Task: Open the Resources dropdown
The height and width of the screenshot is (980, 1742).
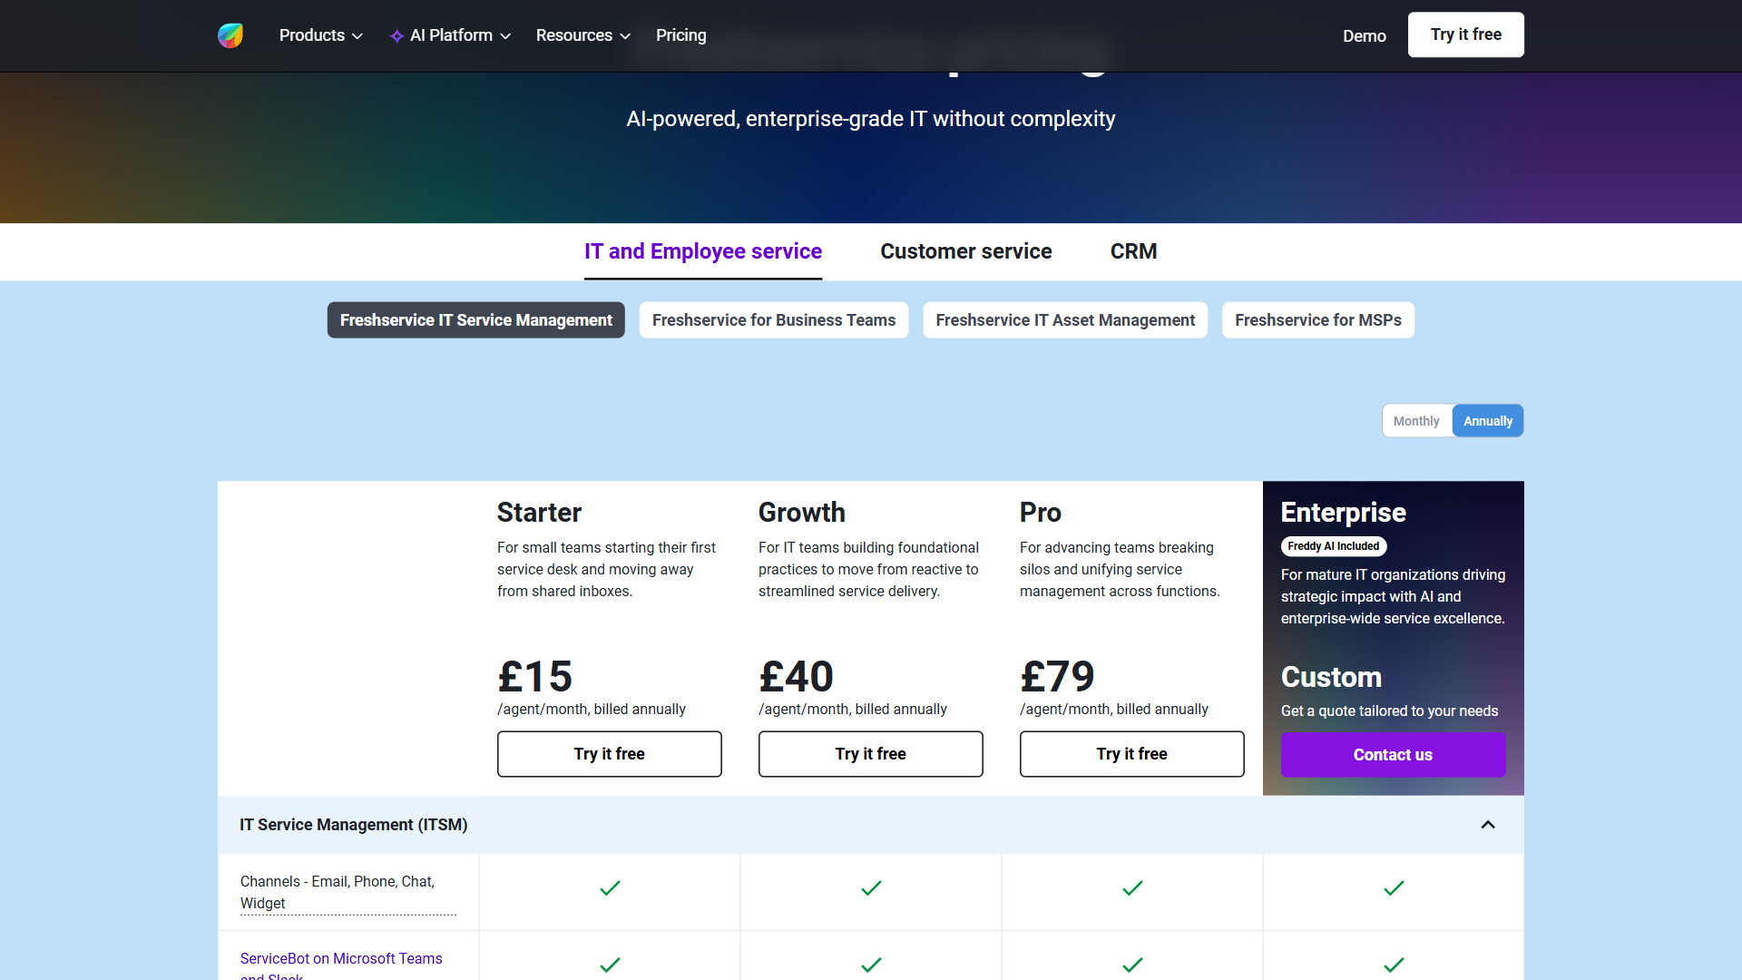Action: pos(583,35)
